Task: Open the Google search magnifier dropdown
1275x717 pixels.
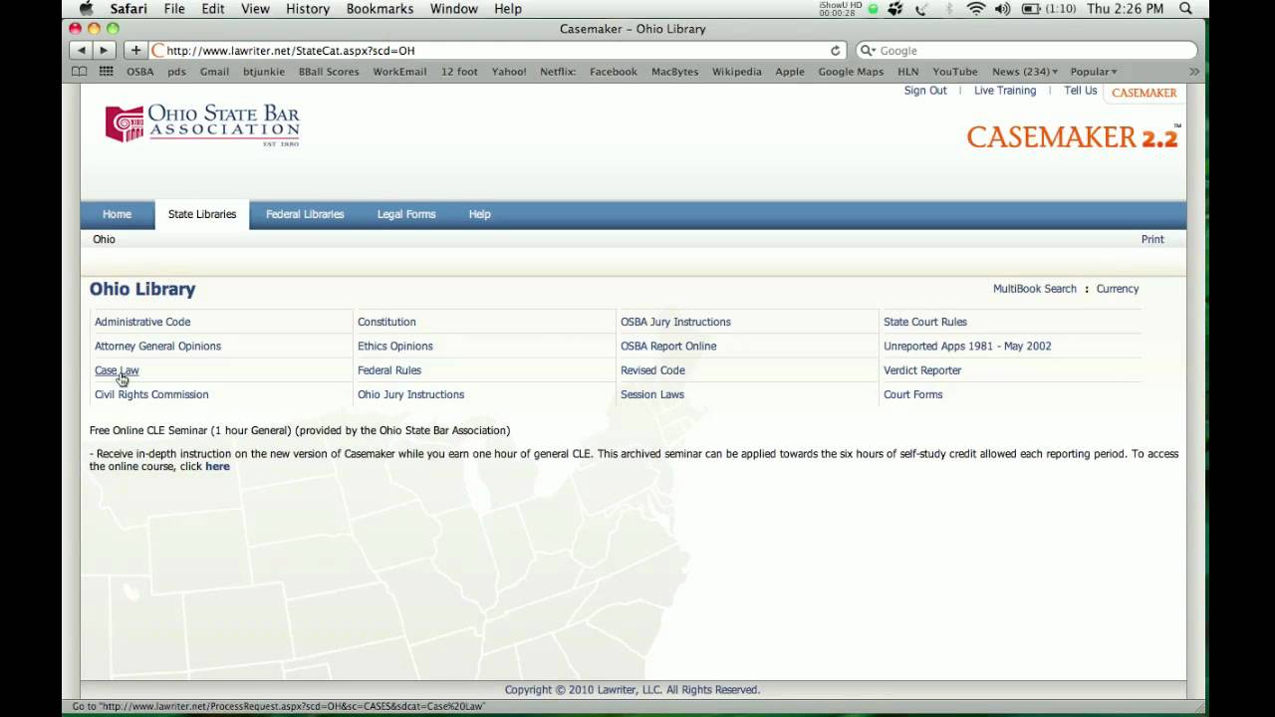Action: [868, 50]
